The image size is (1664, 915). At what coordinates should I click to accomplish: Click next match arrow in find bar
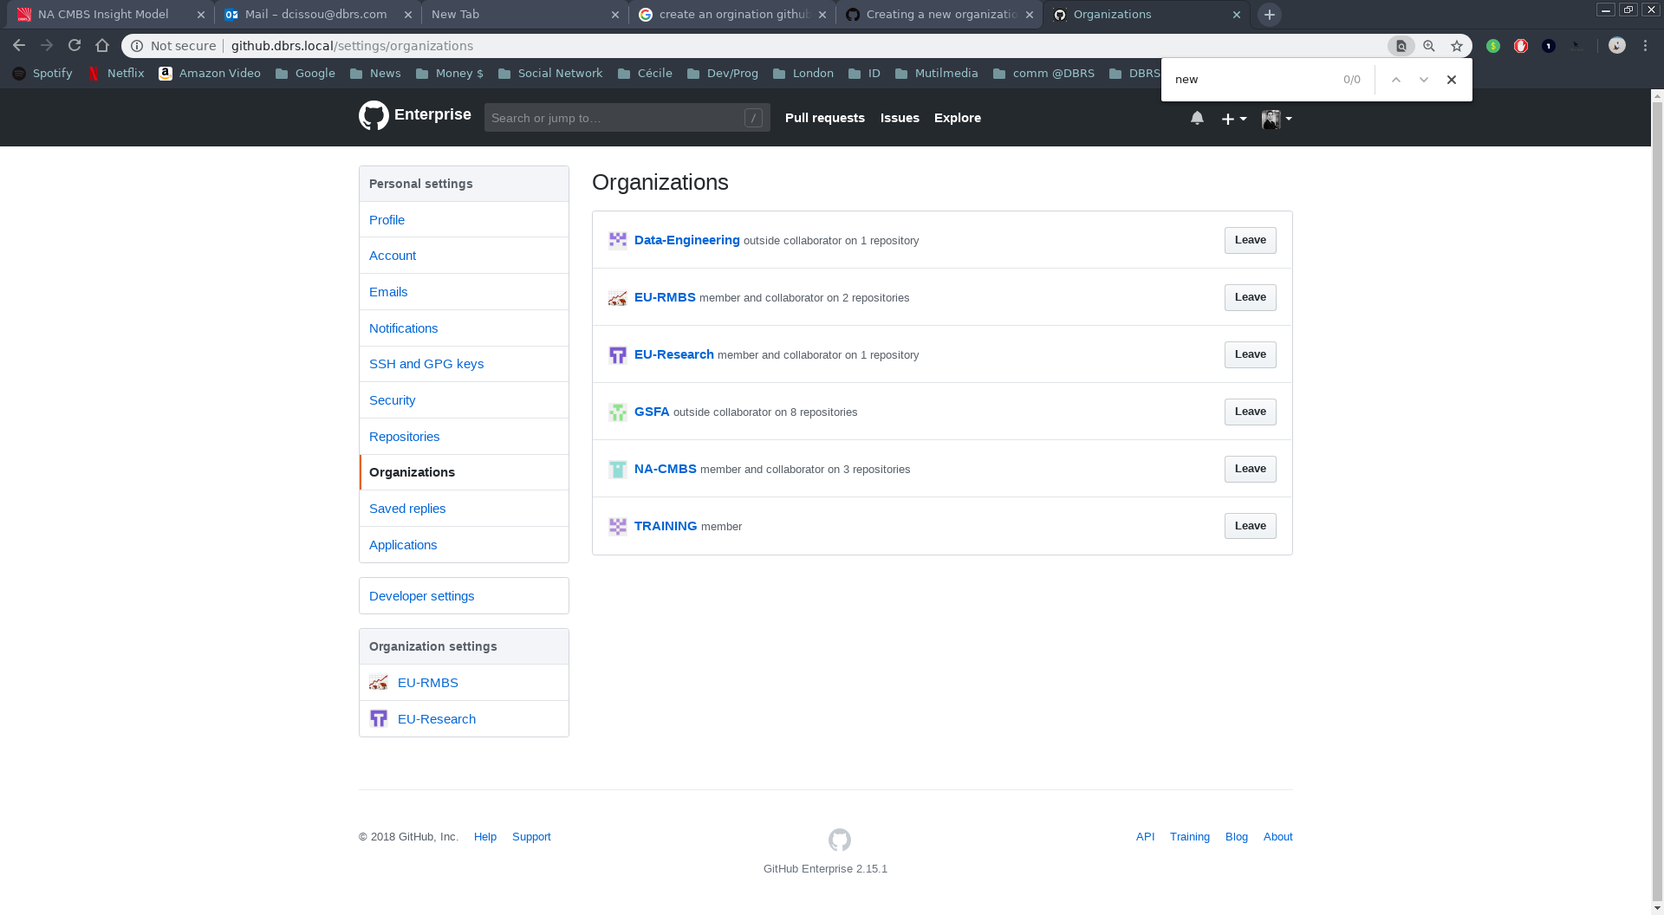coord(1423,80)
